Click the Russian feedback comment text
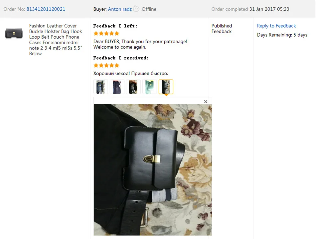Image resolution: width=316 pixels, height=239 pixels. (131, 74)
